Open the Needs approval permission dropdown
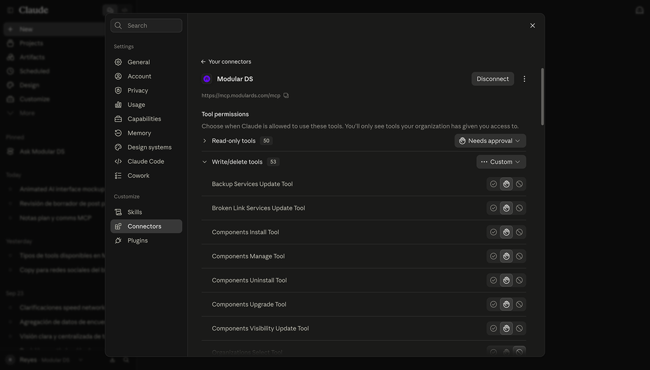This screenshot has width=650, height=370. coord(490,141)
